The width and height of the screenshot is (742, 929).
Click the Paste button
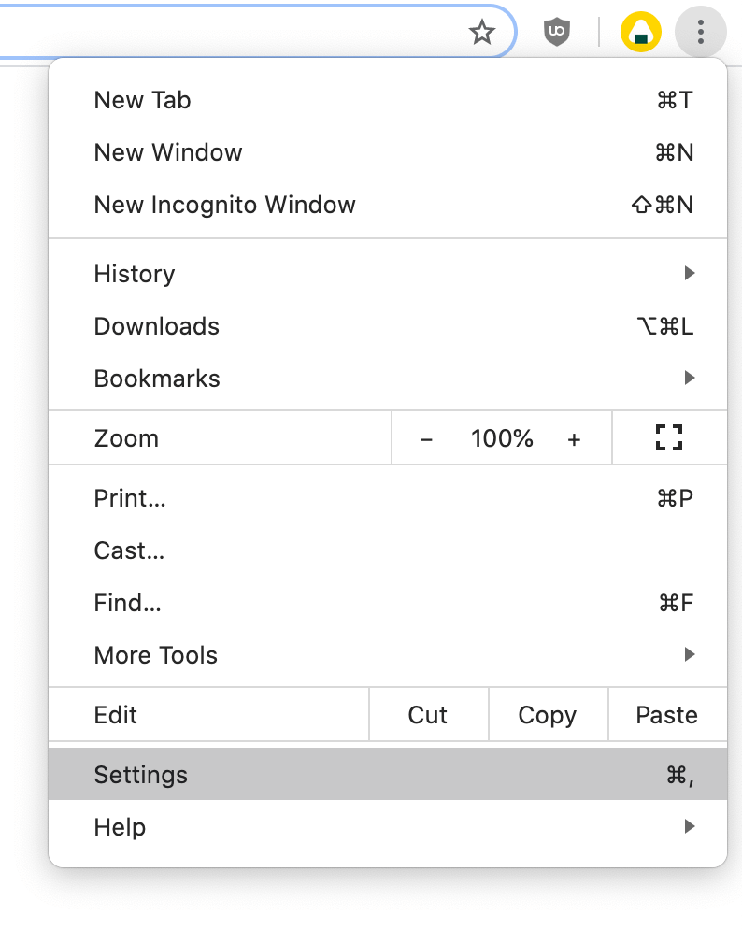point(668,715)
